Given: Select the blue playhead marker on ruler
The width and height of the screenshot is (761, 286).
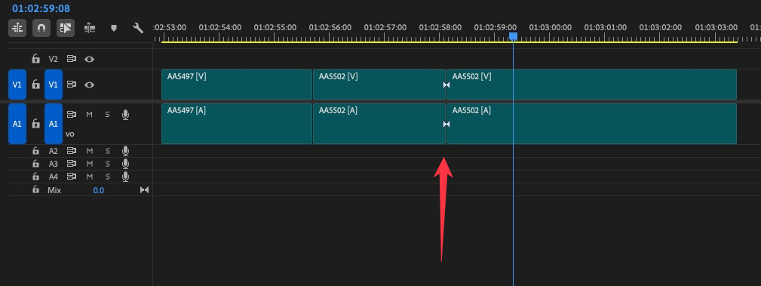Looking at the screenshot, I should click(x=513, y=36).
